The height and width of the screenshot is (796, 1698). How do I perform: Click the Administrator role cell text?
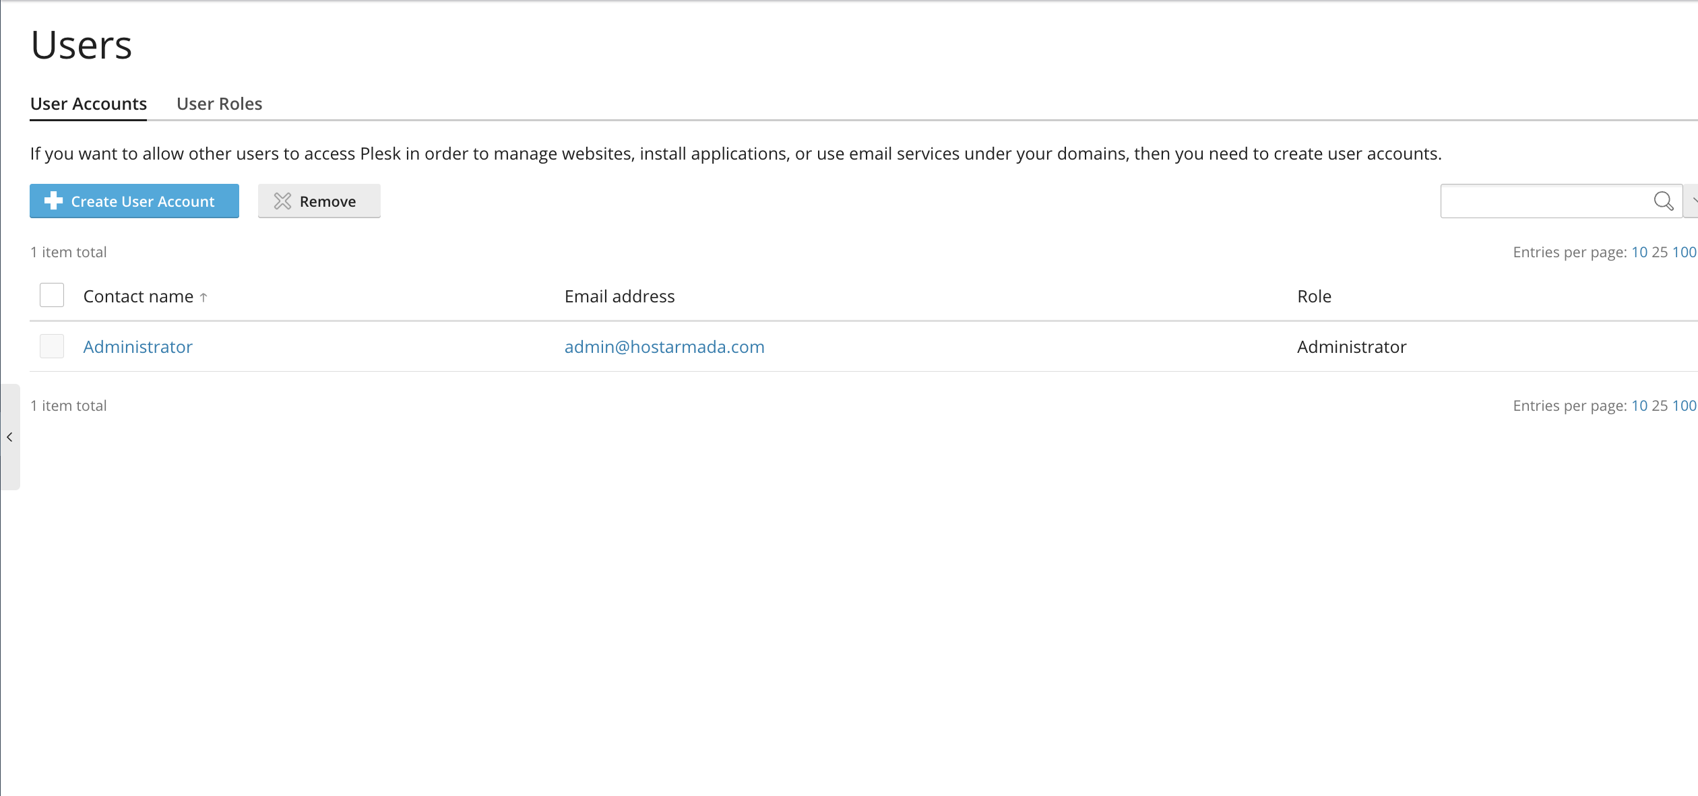[x=1352, y=347]
